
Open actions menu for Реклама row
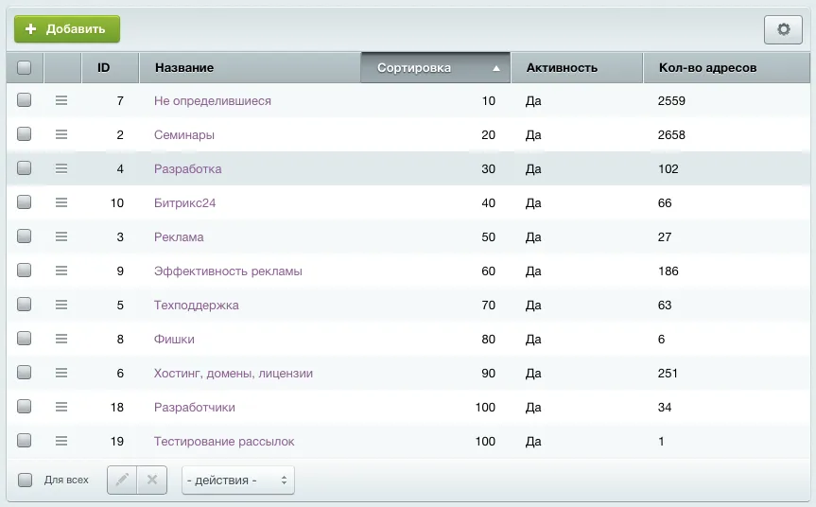pos(61,236)
